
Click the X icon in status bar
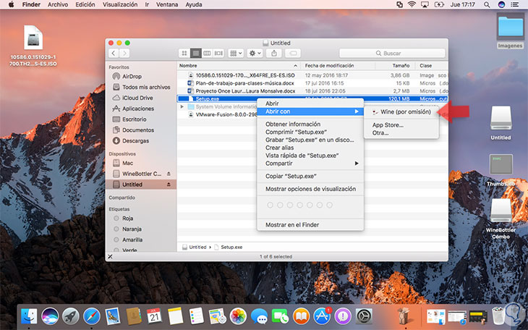coord(110,257)
